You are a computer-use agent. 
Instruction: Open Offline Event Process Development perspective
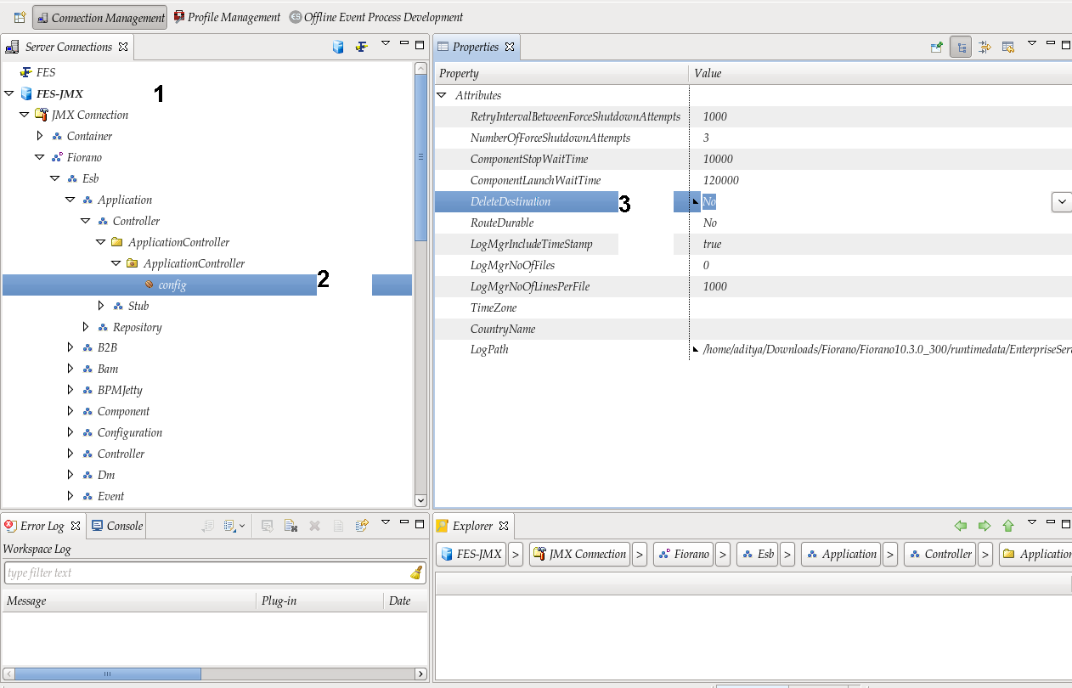pos(376,17)
